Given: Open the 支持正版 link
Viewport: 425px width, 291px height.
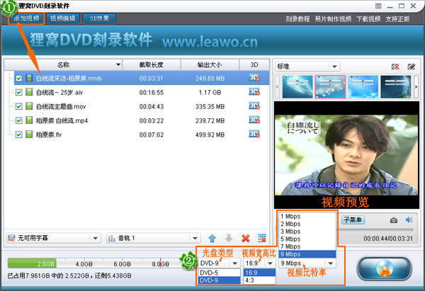Looking at the screenshot, I should [x=397, y=19].
